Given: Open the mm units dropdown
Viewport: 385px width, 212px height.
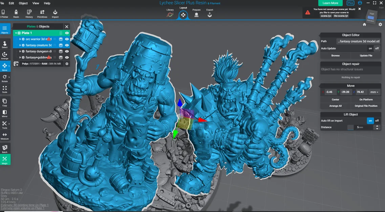Looking at the screenshot, I should point(374,92).
